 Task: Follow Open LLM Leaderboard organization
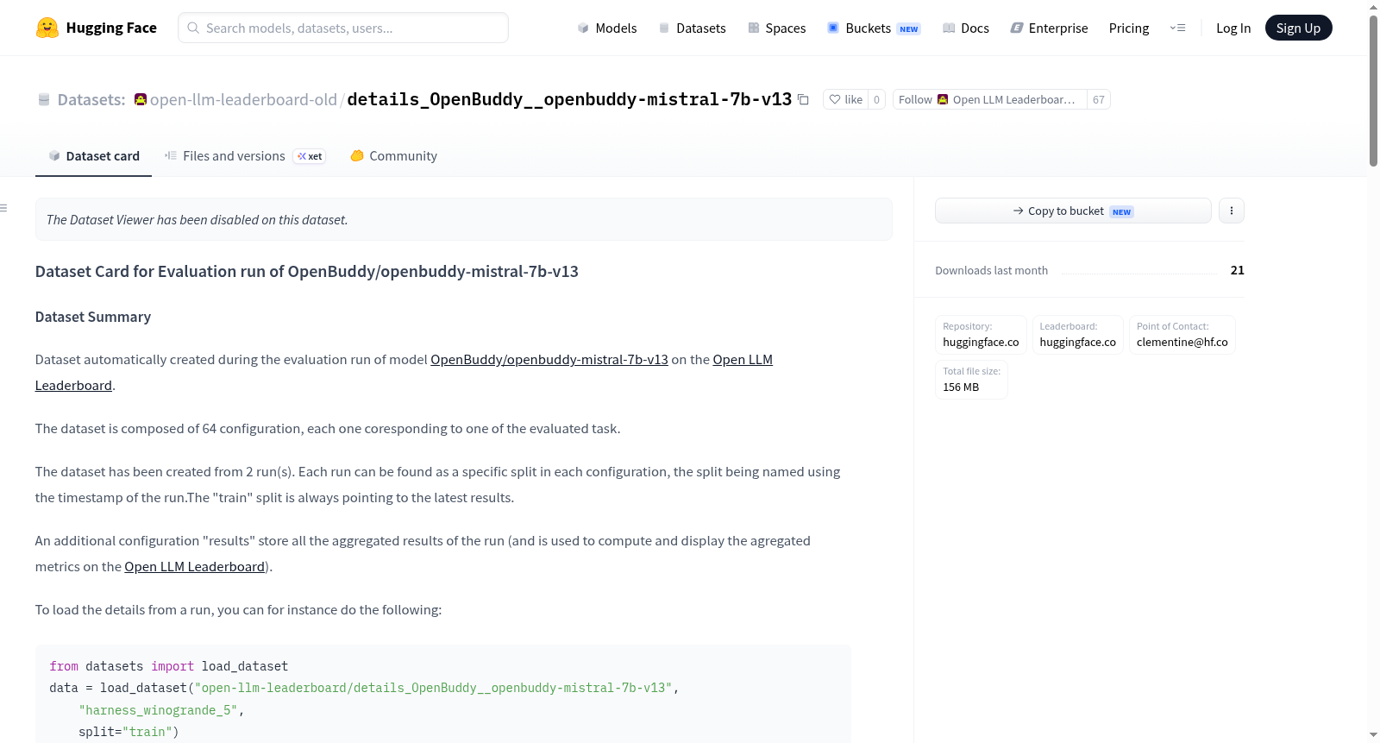(989, 99)
